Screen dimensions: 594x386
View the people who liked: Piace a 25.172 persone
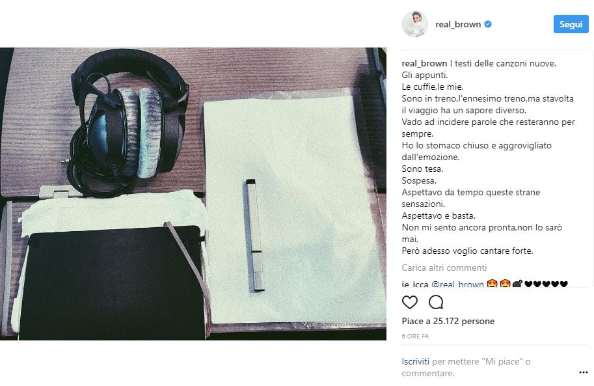448,321
